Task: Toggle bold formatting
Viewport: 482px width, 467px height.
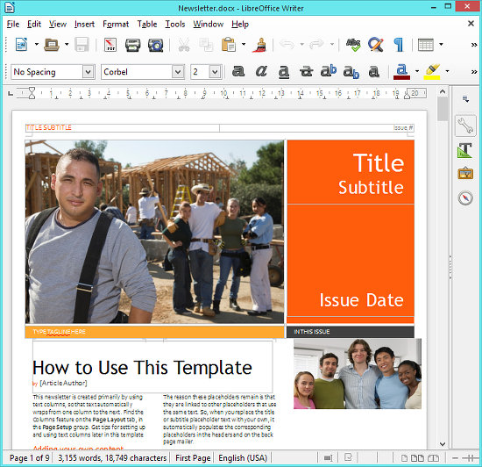Action: click(x=238, y=71)
